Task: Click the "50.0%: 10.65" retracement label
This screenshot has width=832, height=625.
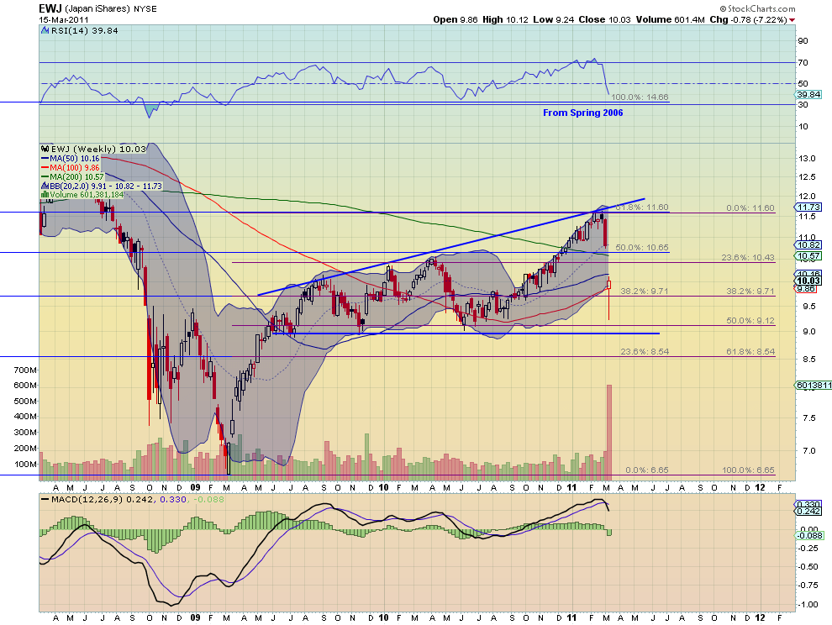Action: [642, 248]
